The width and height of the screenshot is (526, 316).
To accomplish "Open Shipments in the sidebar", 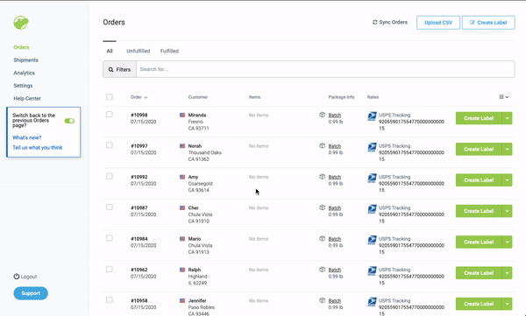I will coord(25,60).
